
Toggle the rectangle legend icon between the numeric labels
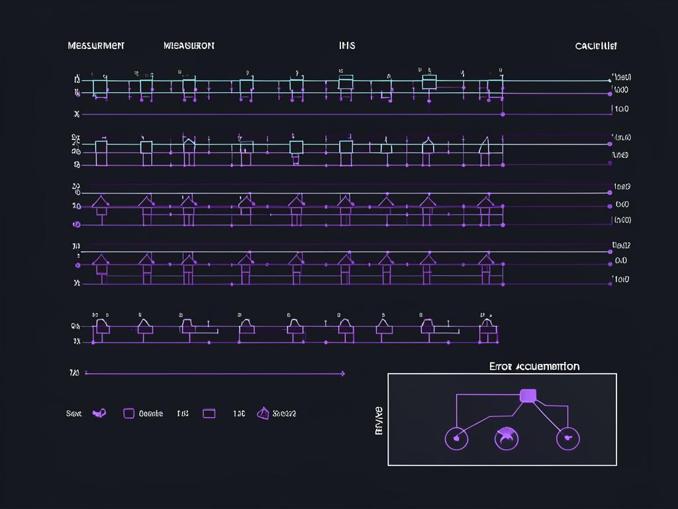point(209,413)
